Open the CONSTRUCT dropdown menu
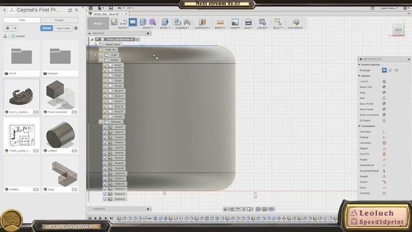 [x=202, y=28]
